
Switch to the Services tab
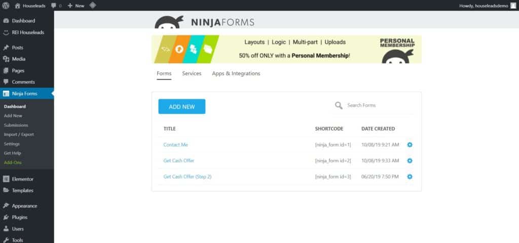click(x=192, y=74)
